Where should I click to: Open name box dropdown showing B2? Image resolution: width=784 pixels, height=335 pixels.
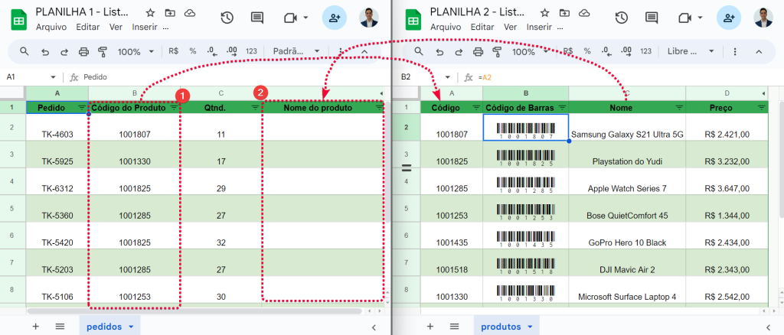pyautogui.click(x=447, y=77)
